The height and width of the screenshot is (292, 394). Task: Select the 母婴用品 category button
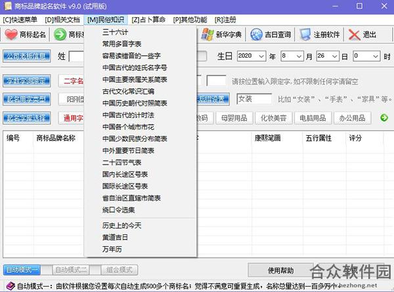(x=234, y=118)
